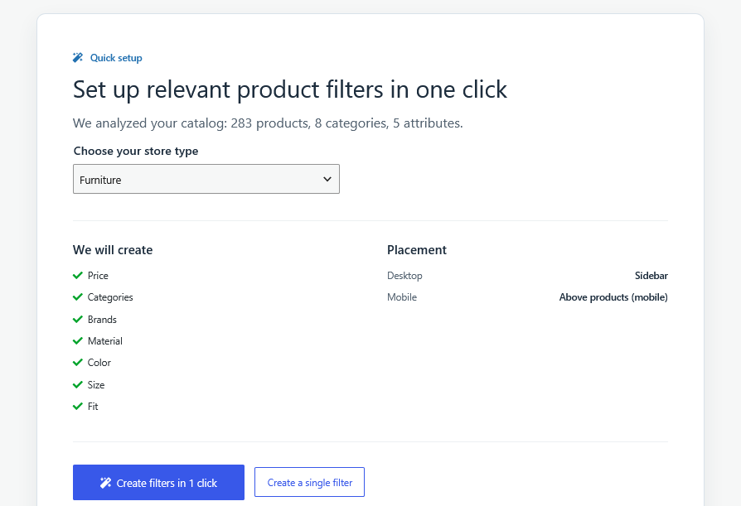Select the Categories filter text

110,297
